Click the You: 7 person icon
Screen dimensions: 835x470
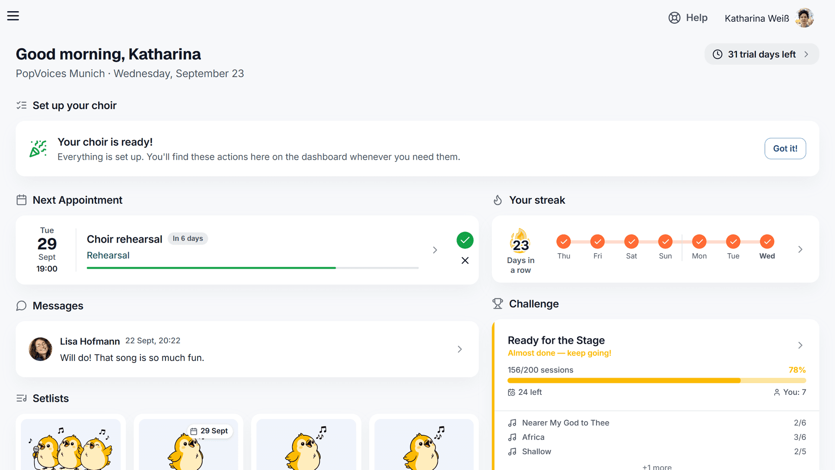[x=777, y=393]
